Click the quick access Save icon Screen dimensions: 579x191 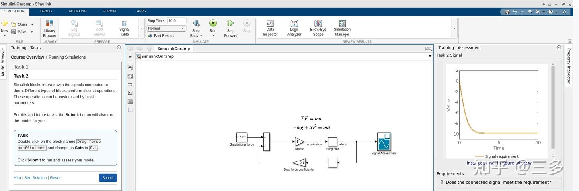point(507,12)
